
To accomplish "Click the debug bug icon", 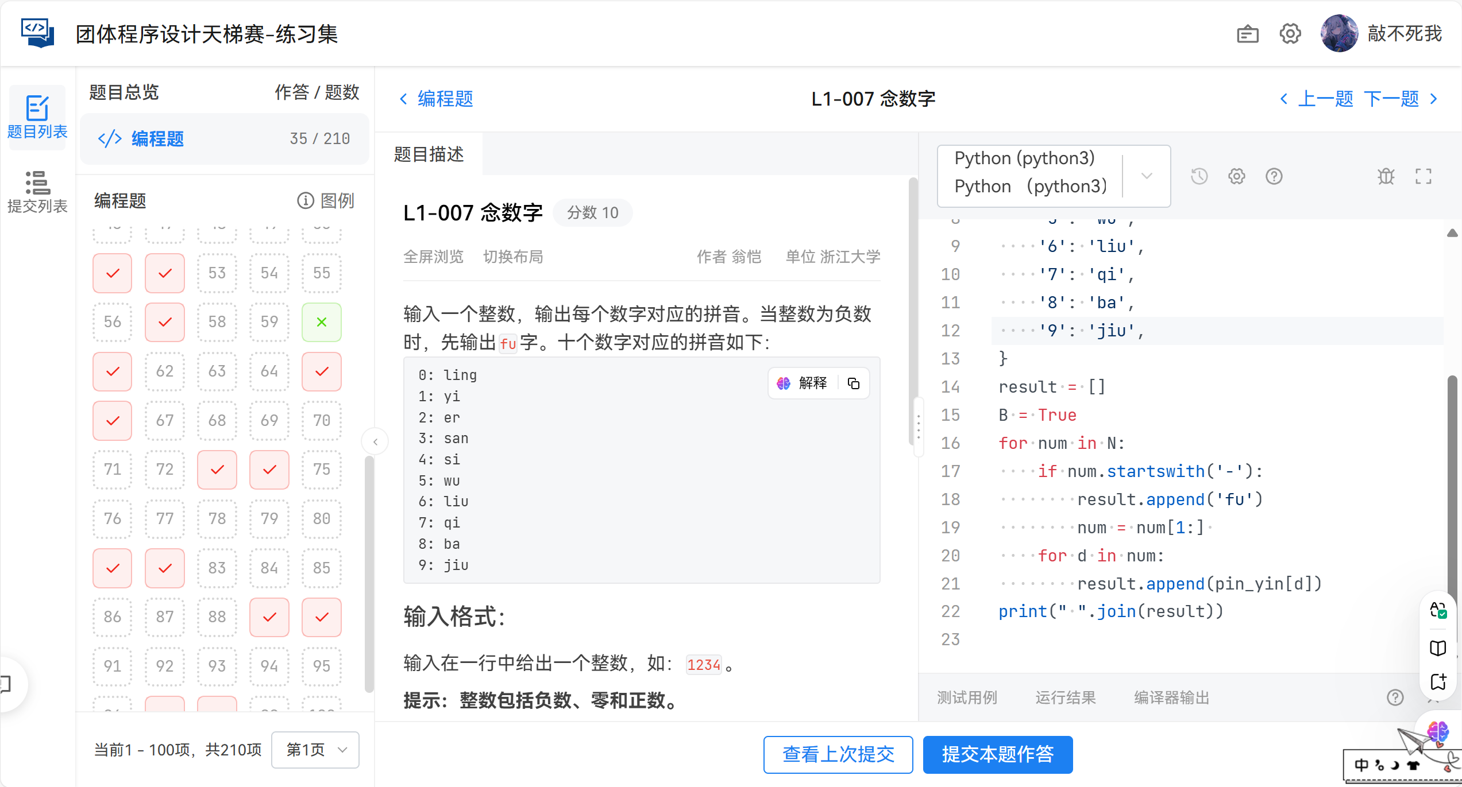I will [x=1386, y=176].
